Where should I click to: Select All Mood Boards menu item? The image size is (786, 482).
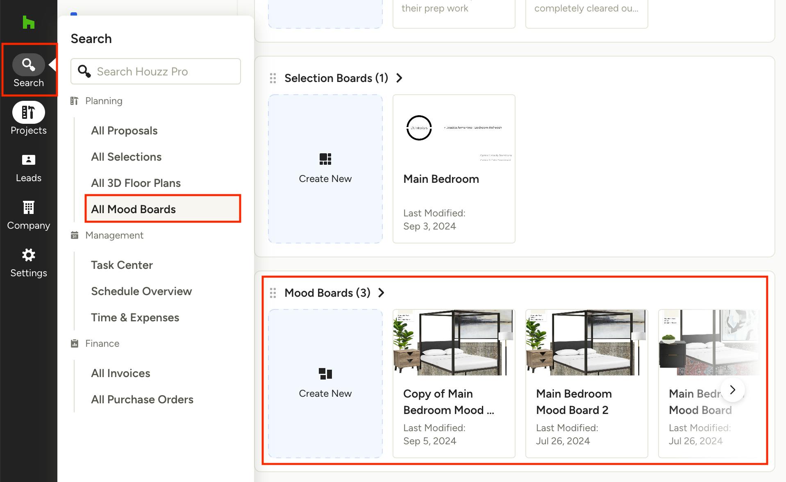click(x=133, y=209)
